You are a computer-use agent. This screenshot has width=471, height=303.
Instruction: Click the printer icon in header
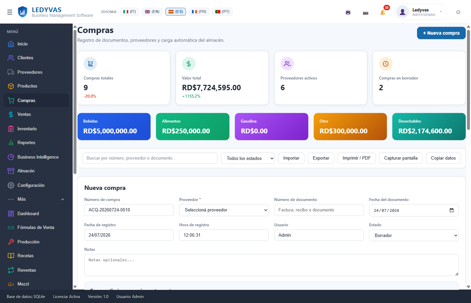point(348,12)
